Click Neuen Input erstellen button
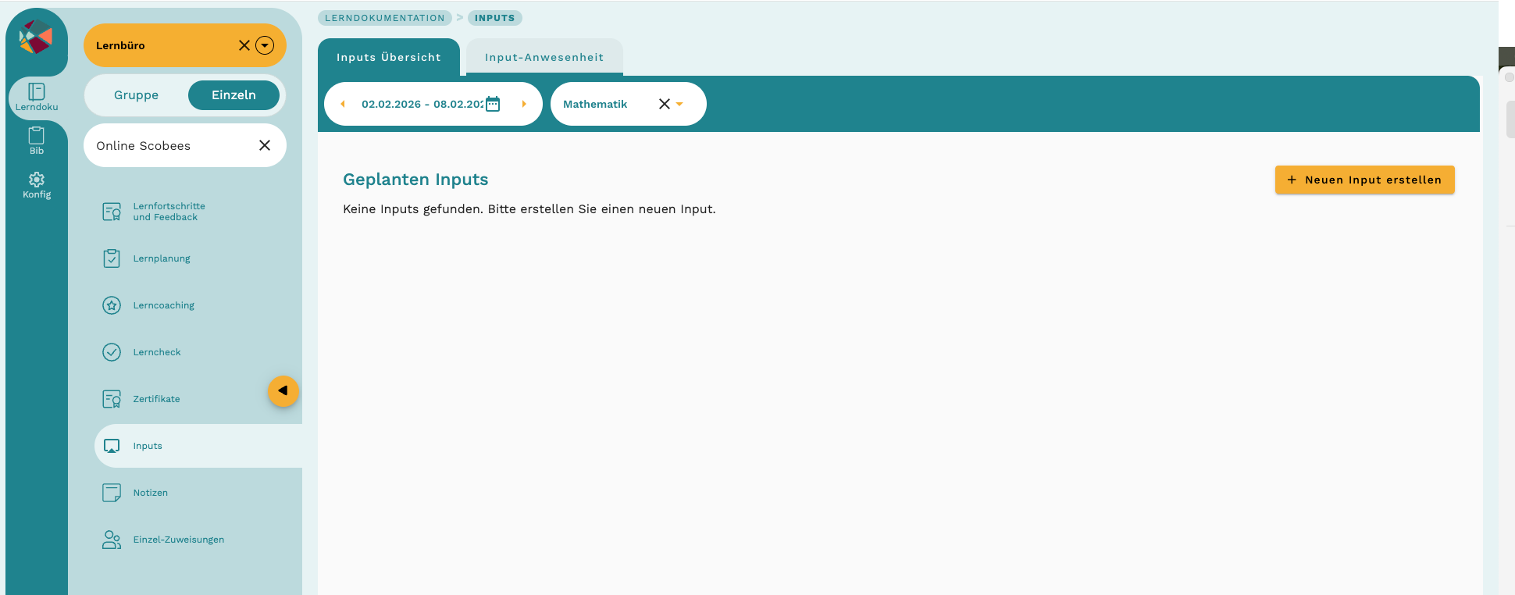 pyautogui.click(x=1364, y=180)
